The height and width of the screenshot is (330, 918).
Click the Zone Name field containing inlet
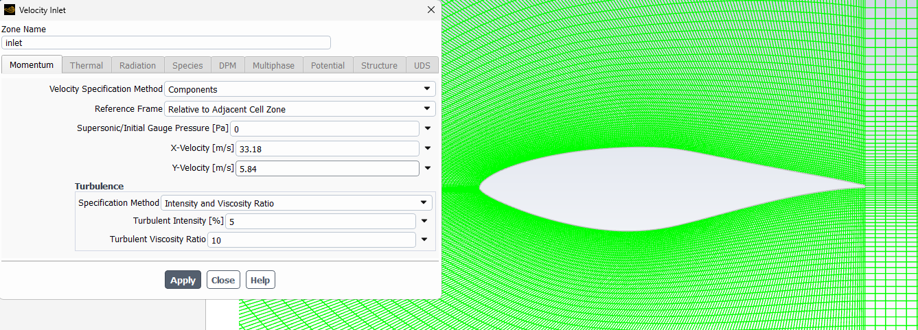click(166, 43)
